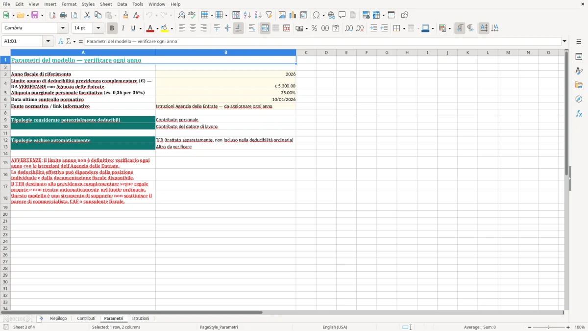The height and width of the screenshot is (331, 588).
Task: Adjust the zoom slider
Action: pyautogui.click(x=548, y=327)
